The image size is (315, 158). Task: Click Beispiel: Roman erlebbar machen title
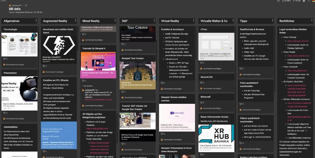click(x=174, y=99)
